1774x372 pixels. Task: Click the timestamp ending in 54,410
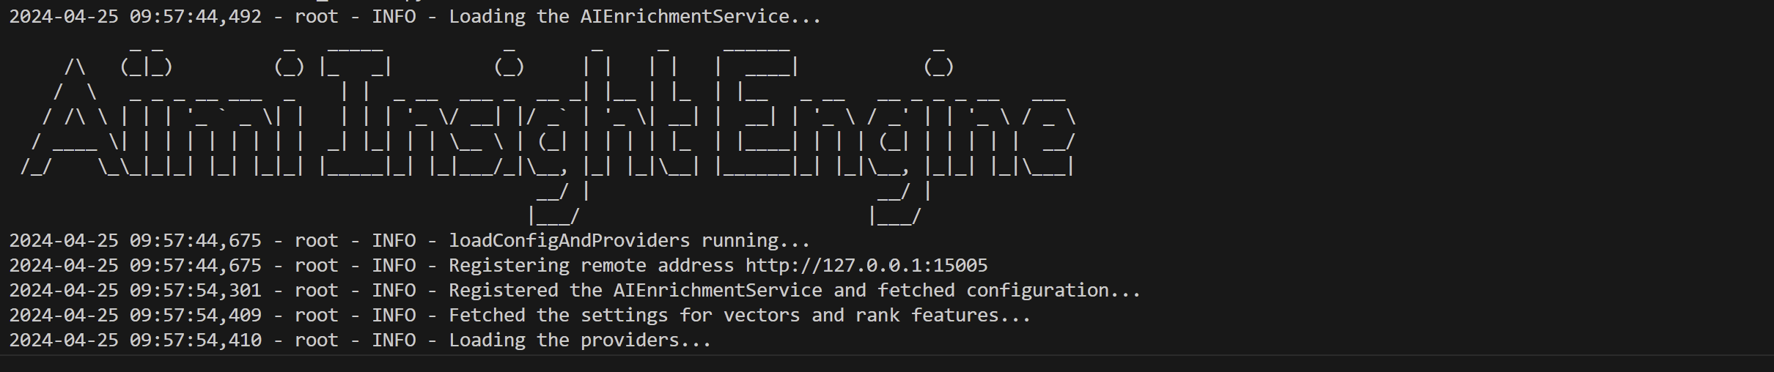click(x=135, y=340)
